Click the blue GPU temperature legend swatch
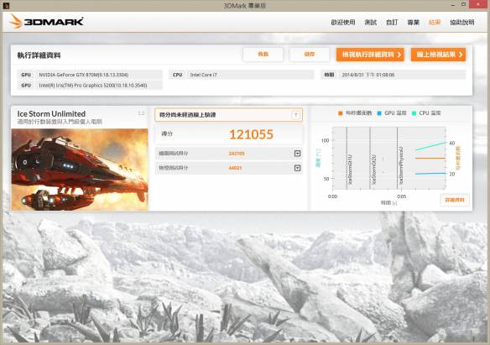This screenshot has width=490, height=345. [x=379, y=113]
